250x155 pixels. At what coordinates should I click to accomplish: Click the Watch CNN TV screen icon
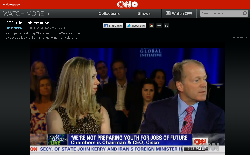coord(168,14)
